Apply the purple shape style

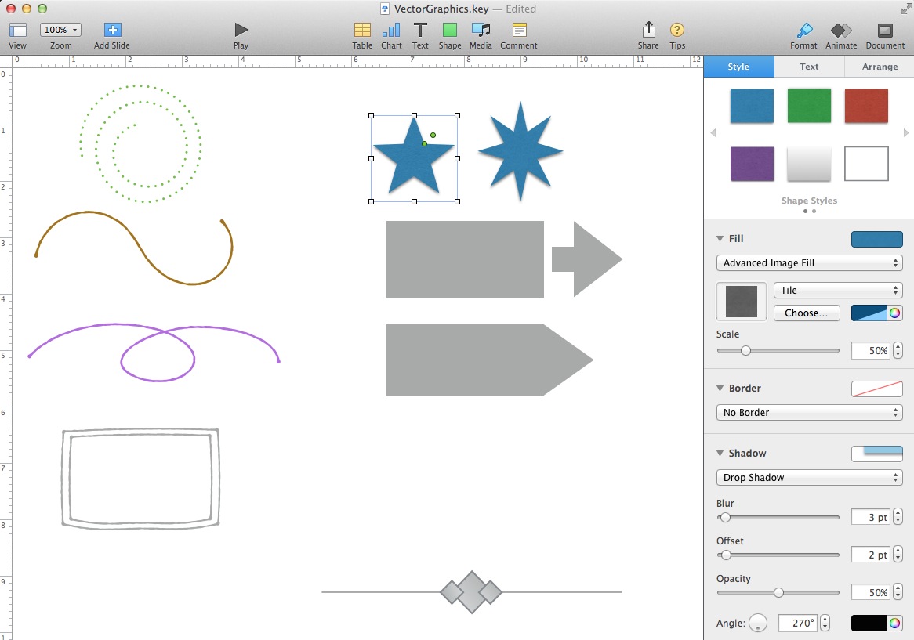tap(752, 164)
